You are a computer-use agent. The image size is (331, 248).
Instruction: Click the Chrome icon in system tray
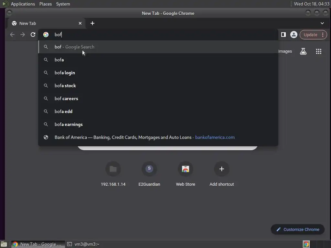click(x=306, y=244)
